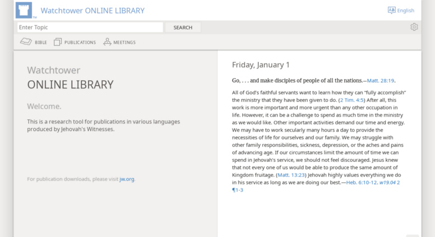Open the w19.04 publication reference link
Image resolution: width=435 pixels, height=237 pixels.
click(387, 182)
